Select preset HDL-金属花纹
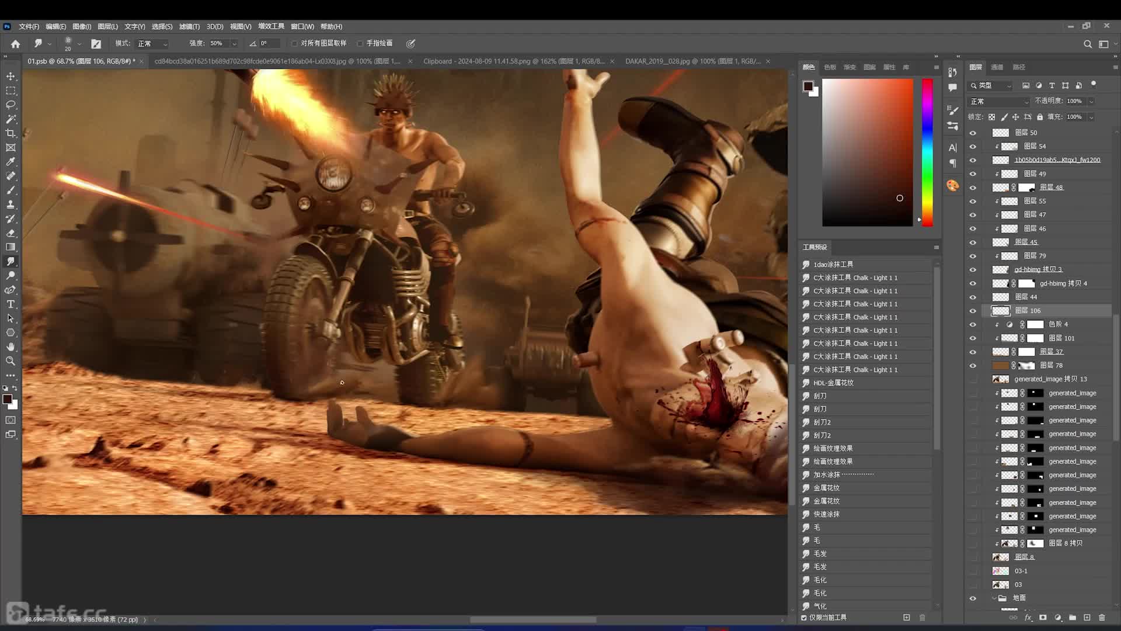This screenshot has height=631, width=1121. point(866,383)
